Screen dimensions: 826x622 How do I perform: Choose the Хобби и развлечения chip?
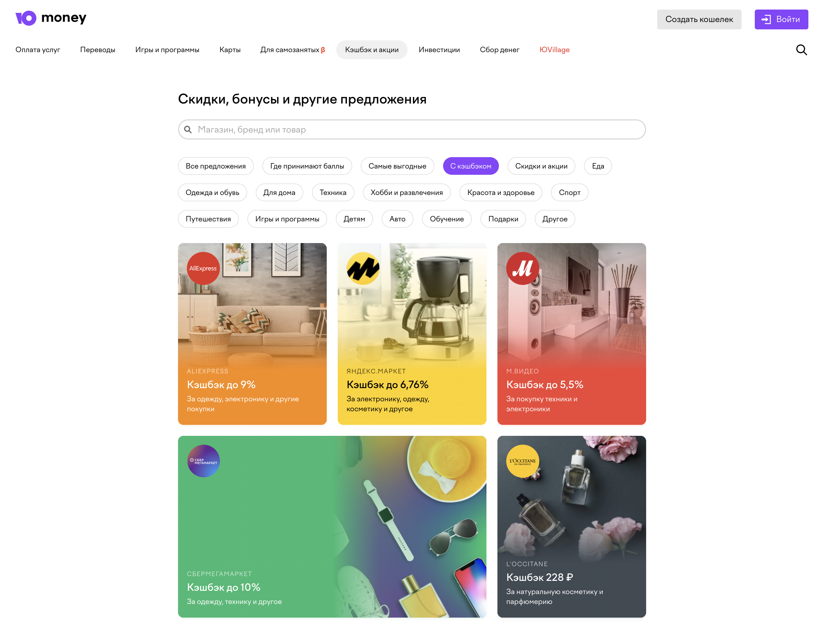pyautogui.click(x=407, y=192)
